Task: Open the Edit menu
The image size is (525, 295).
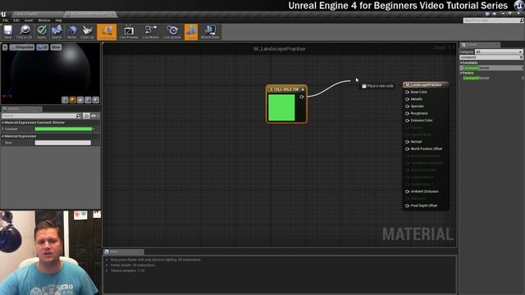Action: coord(16,20)
